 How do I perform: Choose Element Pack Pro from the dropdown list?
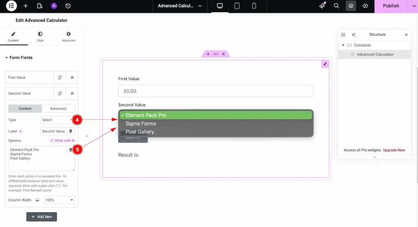pos(216,115)
